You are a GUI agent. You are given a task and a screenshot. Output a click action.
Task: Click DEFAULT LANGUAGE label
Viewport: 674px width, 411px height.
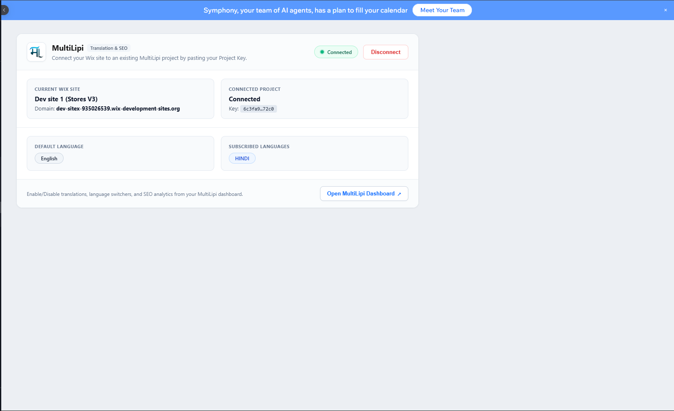tap(59, 146)
